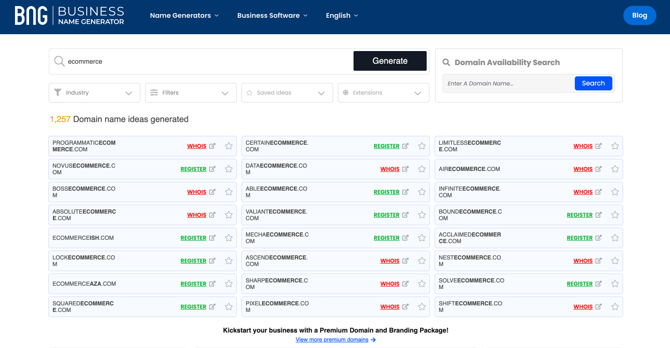Follow the View more premium domains link

(332, 339)
